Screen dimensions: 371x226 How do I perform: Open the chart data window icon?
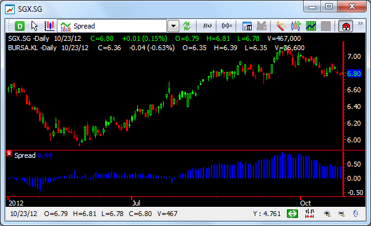point(247,26)
